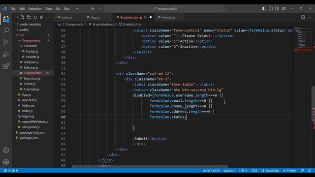The width and height of the screenshot is (315, 177).
Task: Show more menus via title bar ellipsis
Action: [76, 9]
